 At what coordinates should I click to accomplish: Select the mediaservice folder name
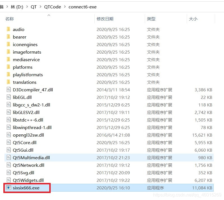point(26,59)
